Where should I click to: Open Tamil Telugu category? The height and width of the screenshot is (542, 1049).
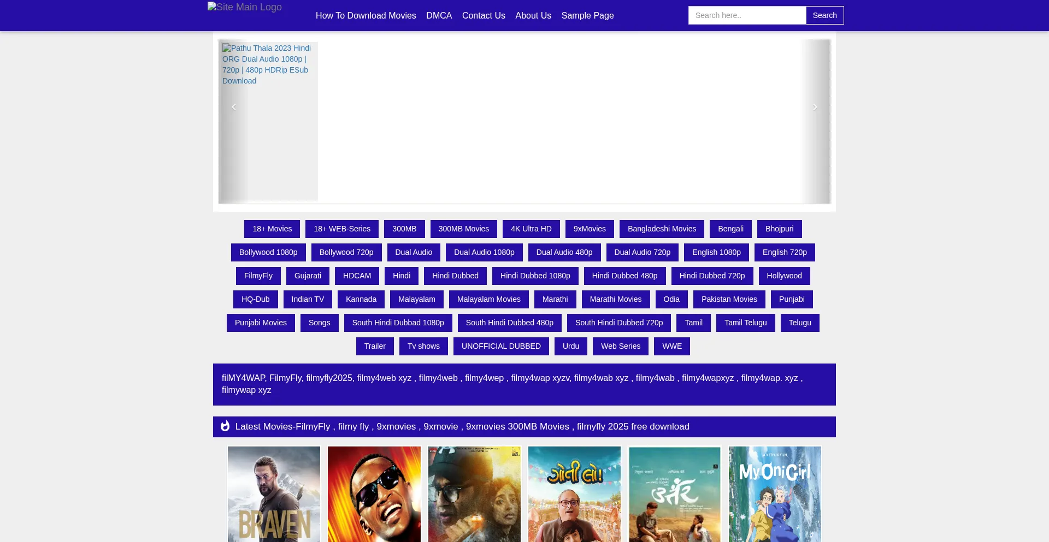[x=746, y=323]
